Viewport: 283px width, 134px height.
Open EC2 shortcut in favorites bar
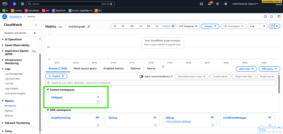[98, 11]
